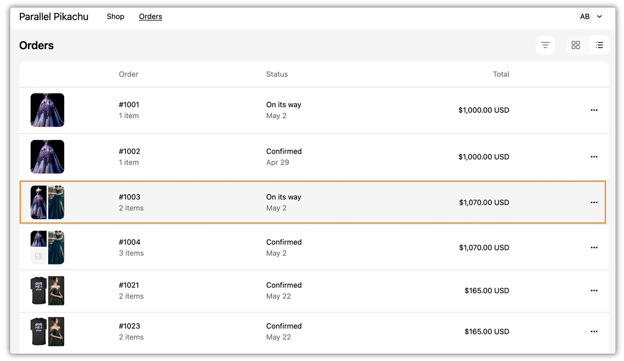This screenshot has height=361, width=624.
Task: Click the $1,070.00 USD total of order #1003
Action: [x=484, y=202]
